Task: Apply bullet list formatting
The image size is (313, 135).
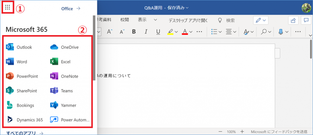Action: coord(214,31)
